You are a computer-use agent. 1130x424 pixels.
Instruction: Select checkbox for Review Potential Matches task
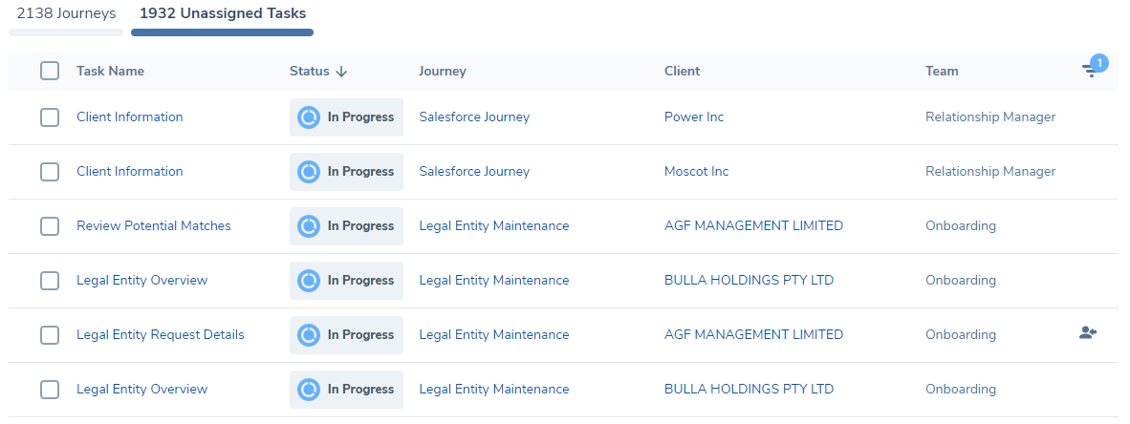[x=50, y=226]
